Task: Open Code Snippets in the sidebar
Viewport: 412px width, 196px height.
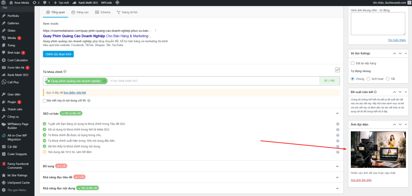Action: [x=17, y=154]
